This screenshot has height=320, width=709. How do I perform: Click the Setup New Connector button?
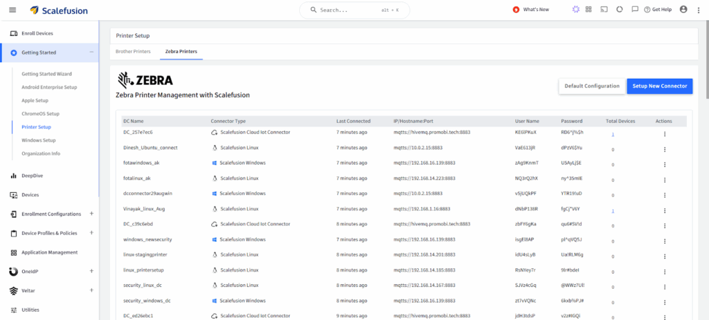(x=659, y=86)
